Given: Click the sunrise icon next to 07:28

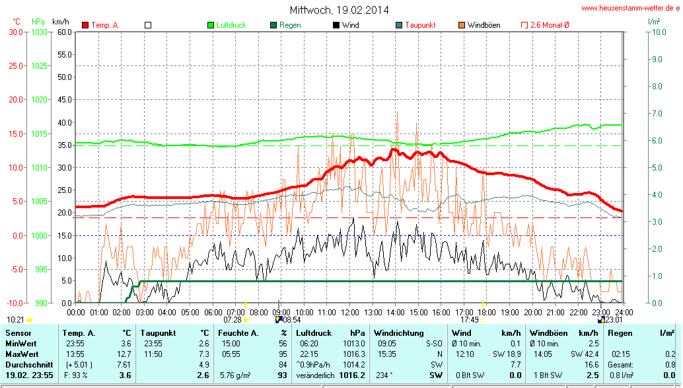Looking at the screenshot, I should point(246,320).
